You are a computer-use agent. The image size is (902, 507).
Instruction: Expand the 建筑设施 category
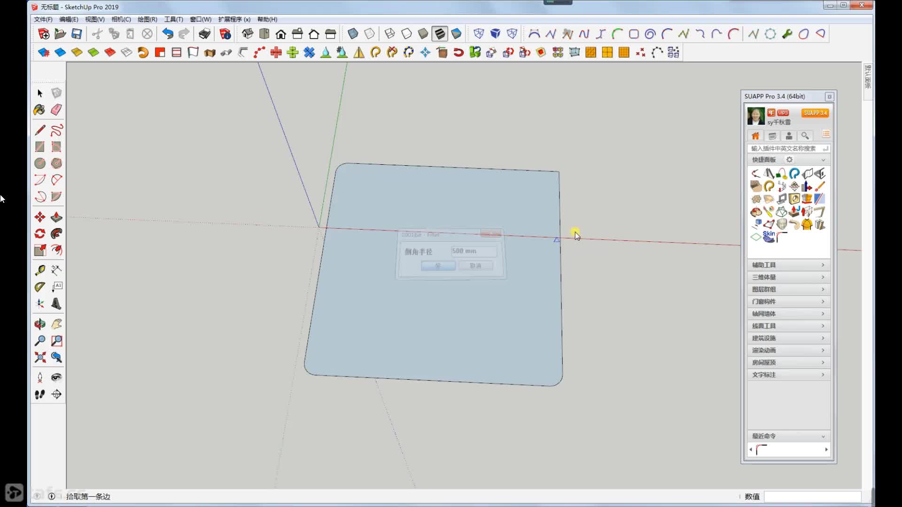(788, 338)
